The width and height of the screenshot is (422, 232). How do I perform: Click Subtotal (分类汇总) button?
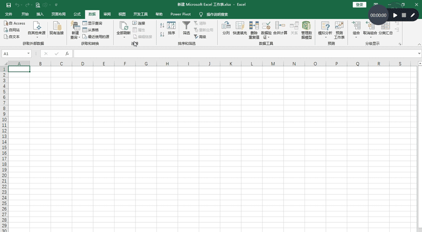point(386,28)
